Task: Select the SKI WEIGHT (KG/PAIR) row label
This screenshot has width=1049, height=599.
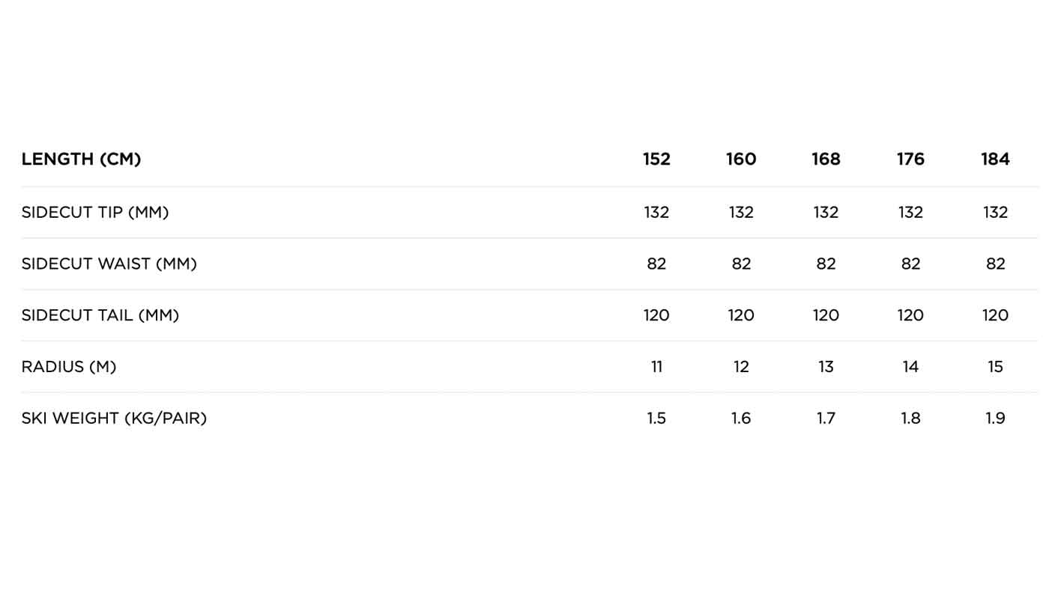Action: point(114,419)
